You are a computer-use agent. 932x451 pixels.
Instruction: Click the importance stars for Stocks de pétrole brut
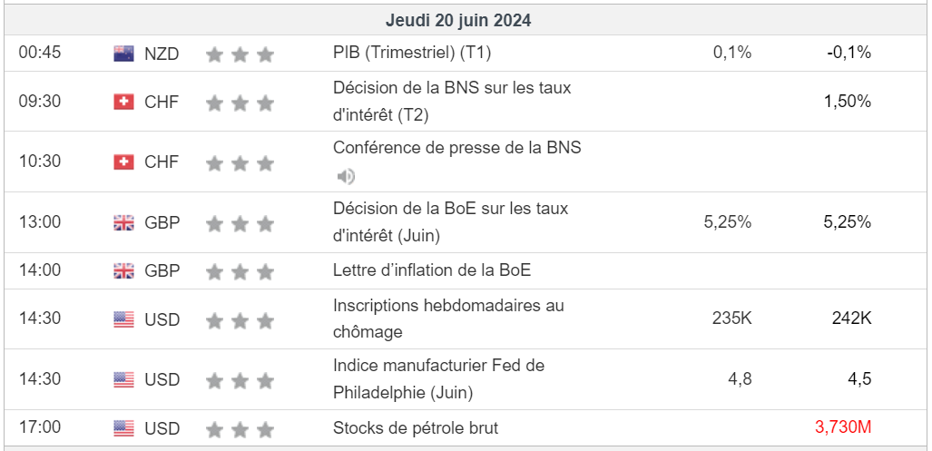[240, 429]
